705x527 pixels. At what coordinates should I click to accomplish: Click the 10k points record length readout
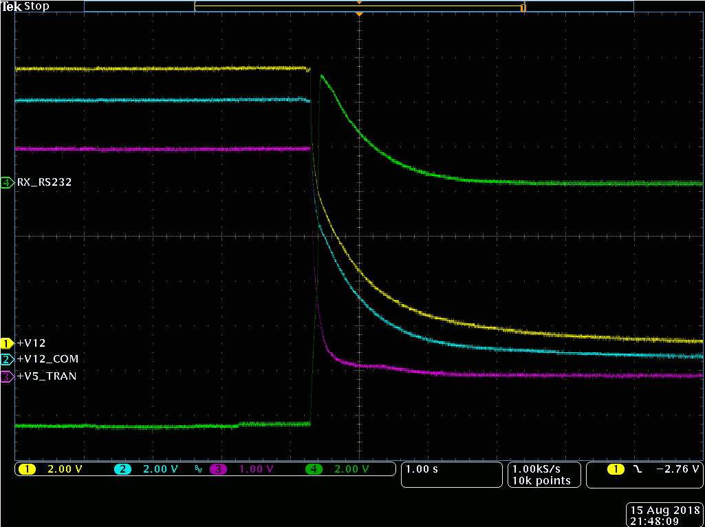541,481
